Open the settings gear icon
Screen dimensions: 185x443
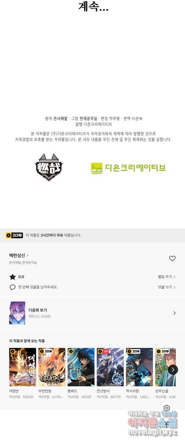(167, 408)
